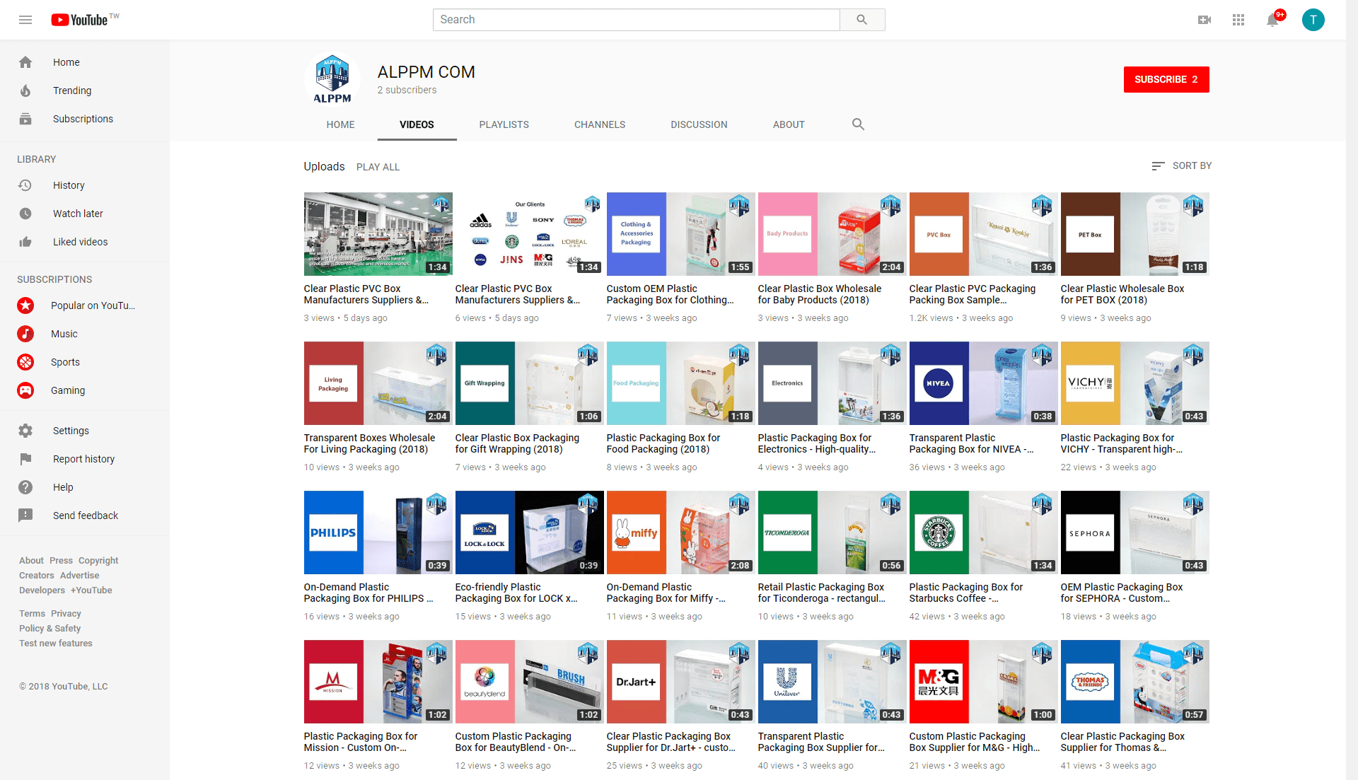Open the Dr.Jart+ packaging video thumbnail
The image size is (1358, 780).
680,682
